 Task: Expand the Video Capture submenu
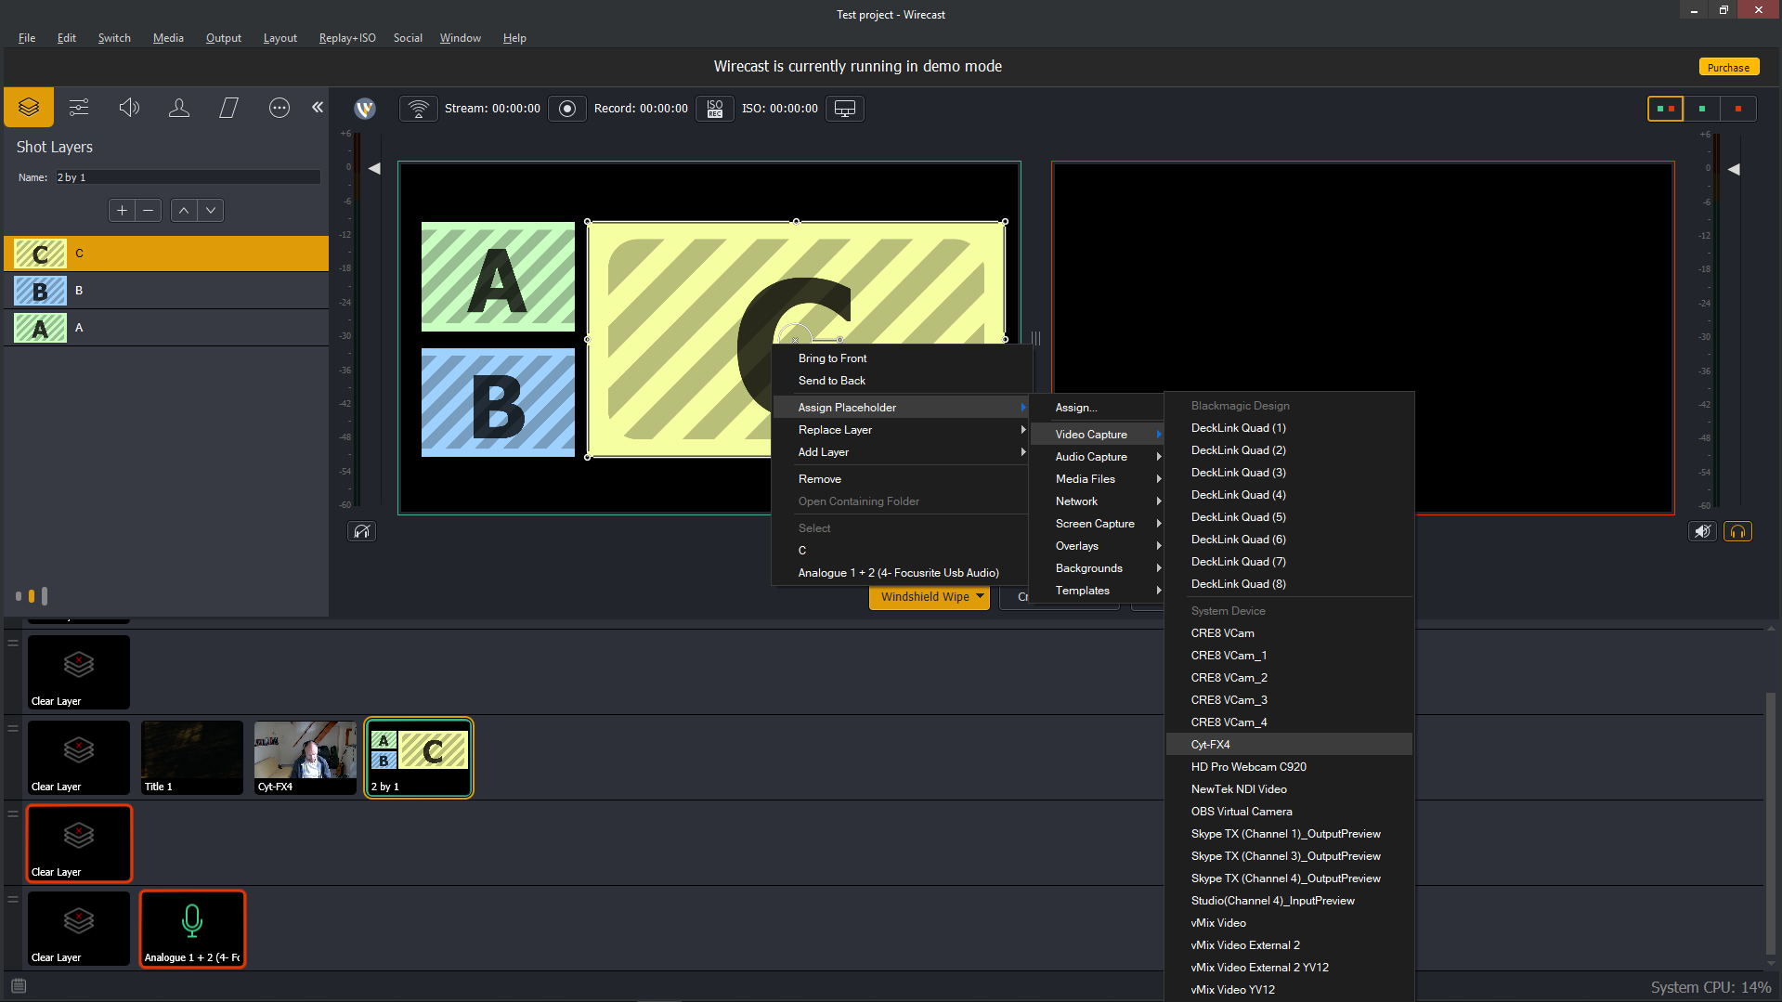point(1097,435)
